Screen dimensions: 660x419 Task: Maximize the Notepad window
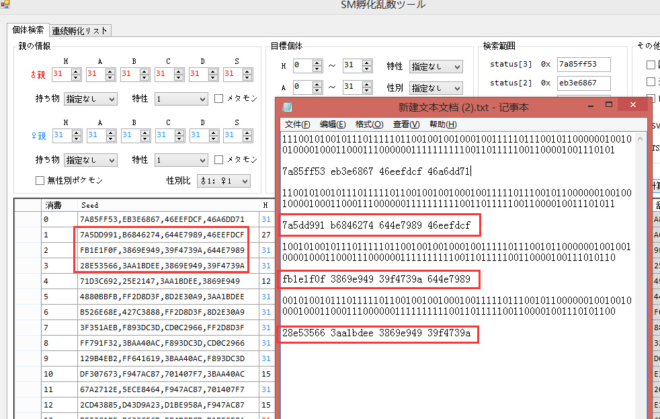pyautogui.click(x=610, y=106)
